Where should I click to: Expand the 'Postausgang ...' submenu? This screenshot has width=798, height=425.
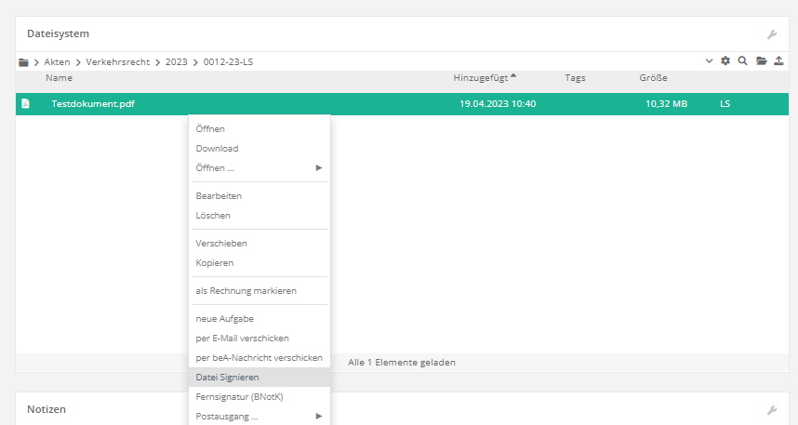tap(259, 417)
